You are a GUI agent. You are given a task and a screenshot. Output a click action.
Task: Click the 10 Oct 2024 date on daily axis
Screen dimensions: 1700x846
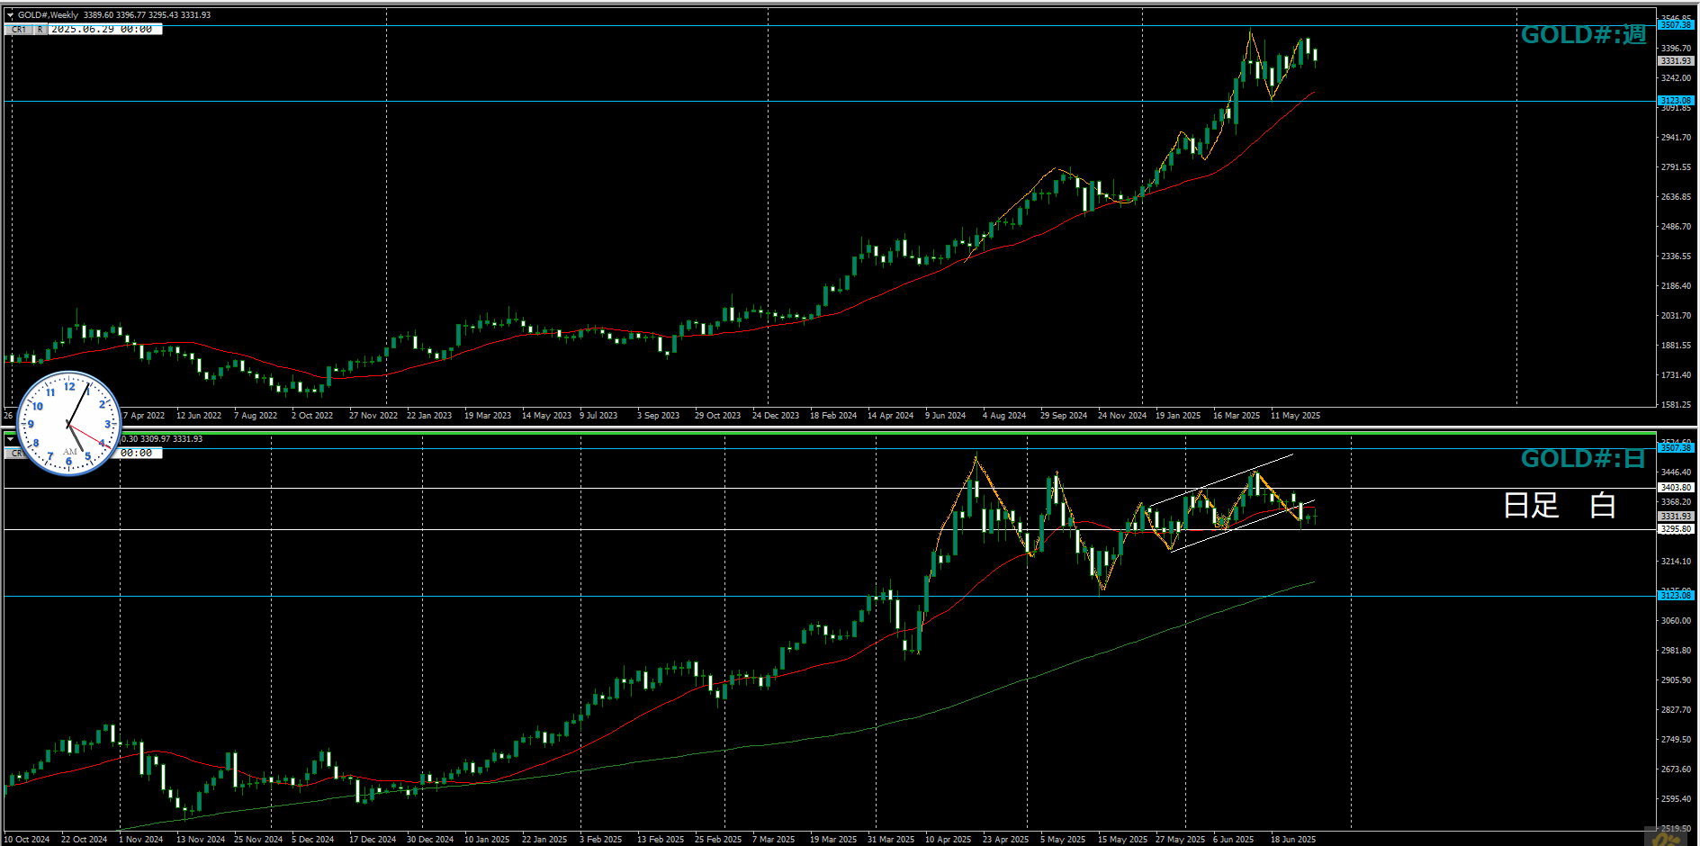[26, 840]
